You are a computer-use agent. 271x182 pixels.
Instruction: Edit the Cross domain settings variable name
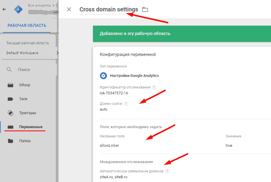pos(109,9)
